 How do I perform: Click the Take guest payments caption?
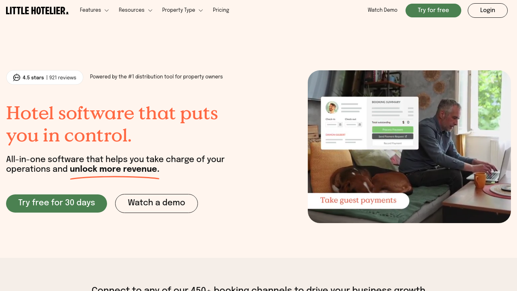(x=358, y=200)
